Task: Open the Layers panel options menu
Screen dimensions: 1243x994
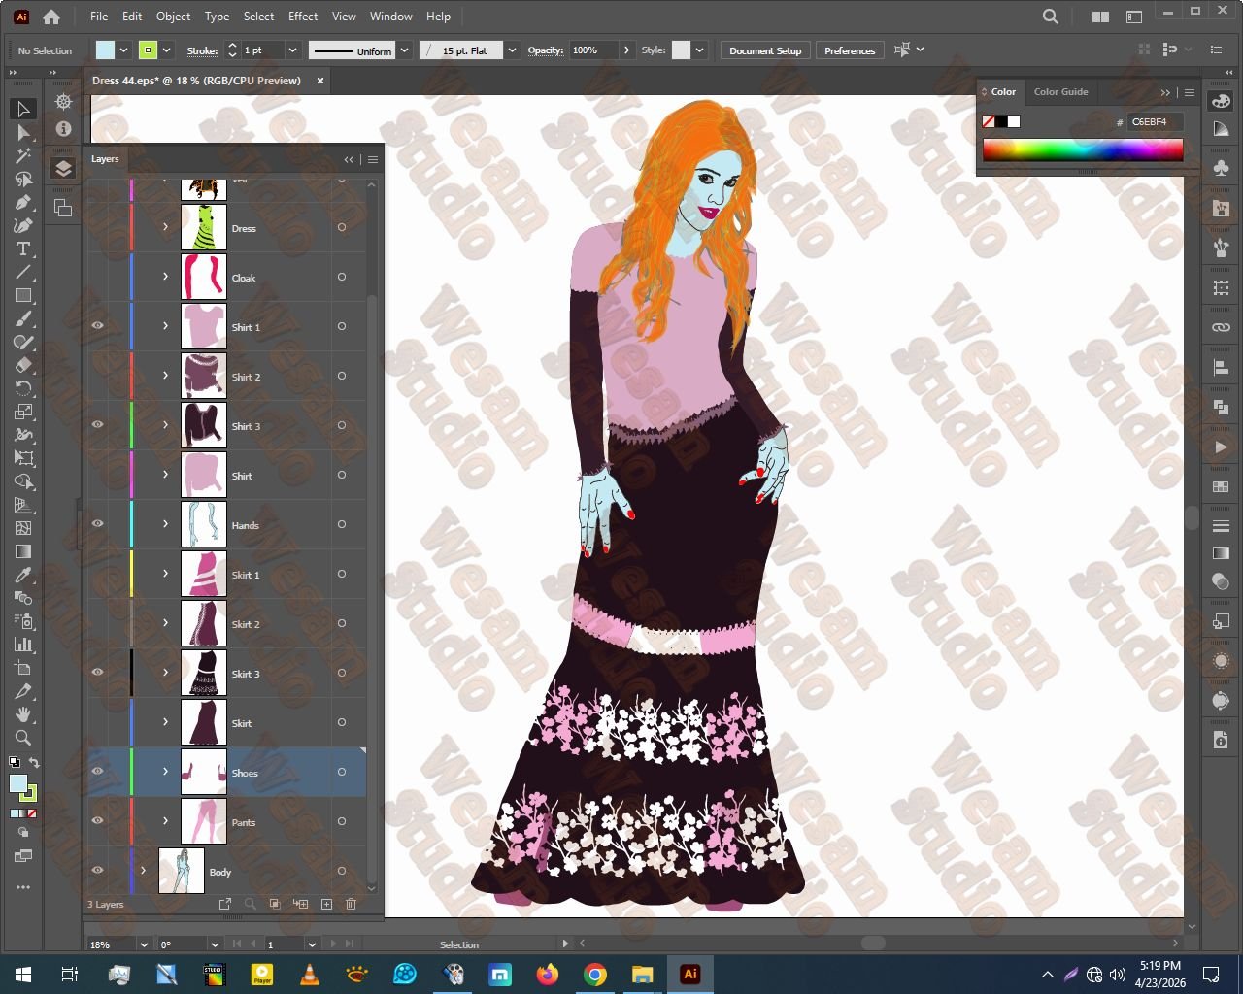Action: pyautogui.click(x=372, y=159)
